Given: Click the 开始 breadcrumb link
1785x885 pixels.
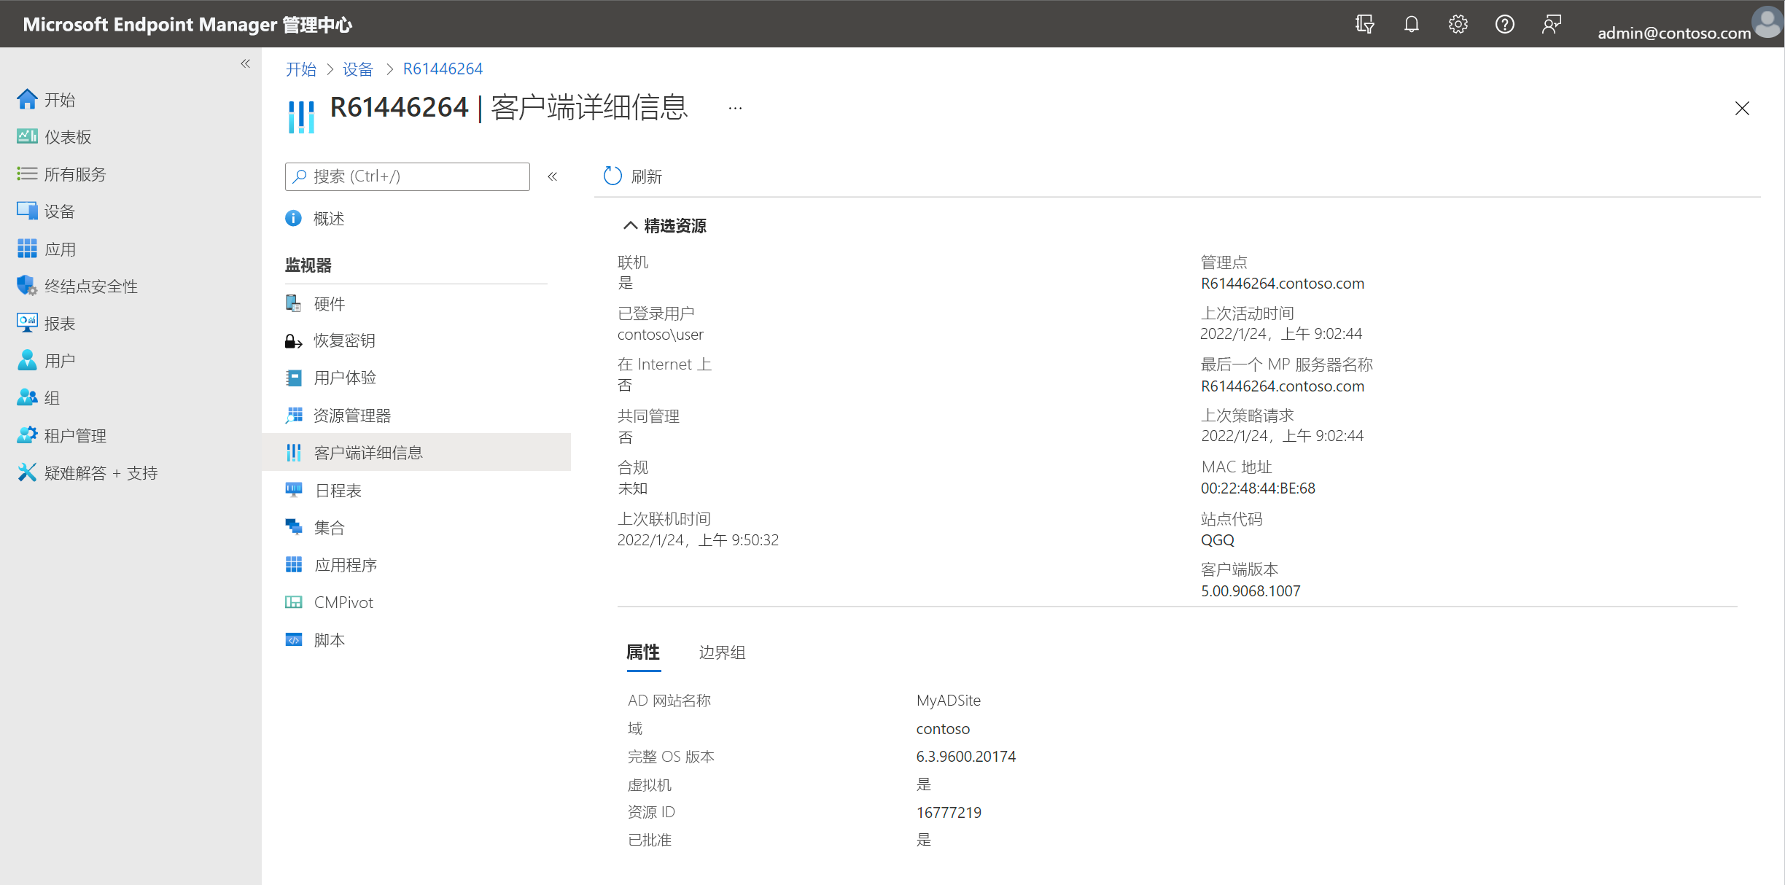Looking at the screenshot, I should tap(301, 69).
